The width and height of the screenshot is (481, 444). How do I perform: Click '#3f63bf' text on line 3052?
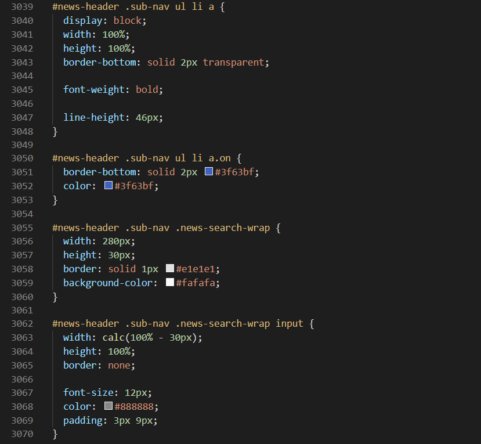coord(134,186)
